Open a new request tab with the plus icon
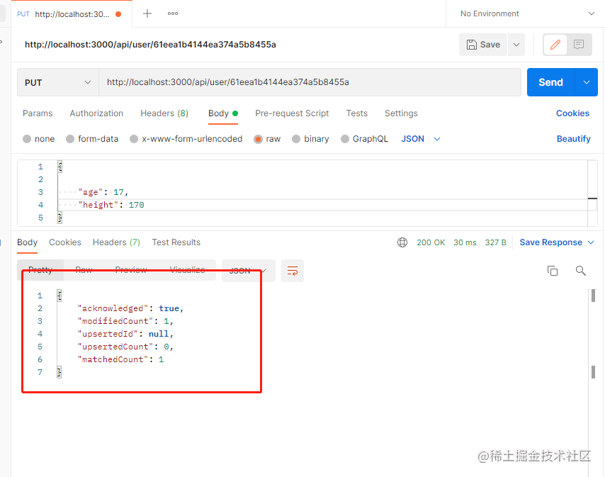 [x=146, y=13]
